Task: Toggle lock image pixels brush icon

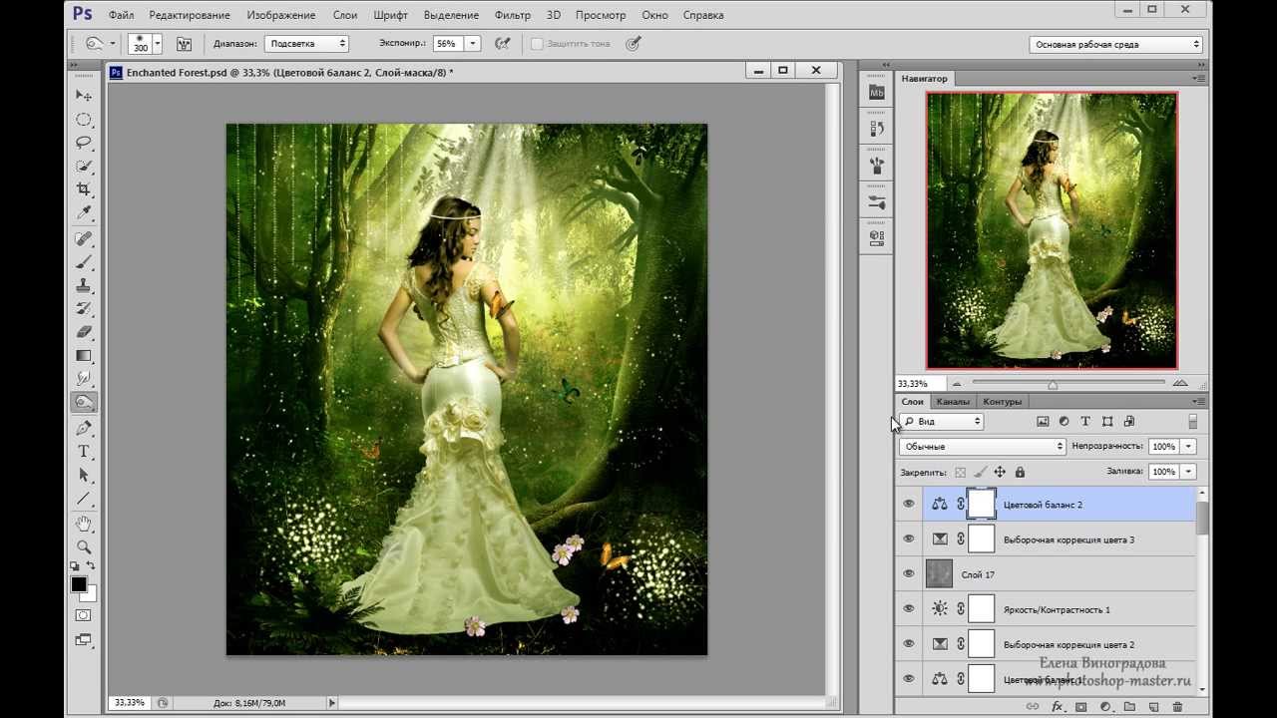Action: point(980,472)
